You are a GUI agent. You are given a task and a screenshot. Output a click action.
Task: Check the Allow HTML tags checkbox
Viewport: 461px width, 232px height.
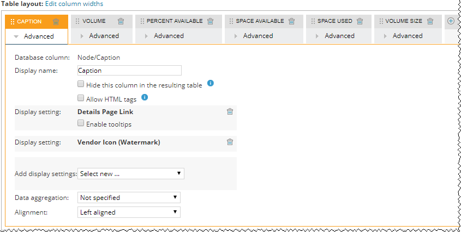pyautogui.click(x=81, y=99)
